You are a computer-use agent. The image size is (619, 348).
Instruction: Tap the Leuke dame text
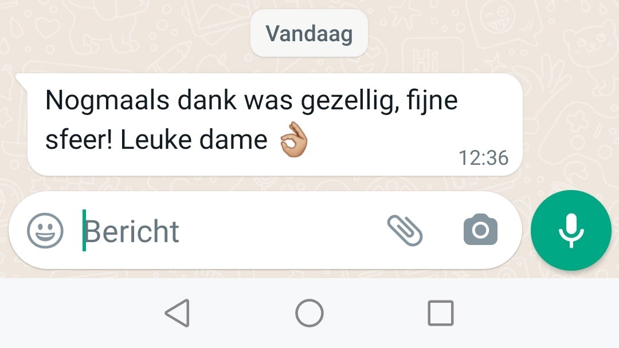pyautogui.click(x=194, y=140)
